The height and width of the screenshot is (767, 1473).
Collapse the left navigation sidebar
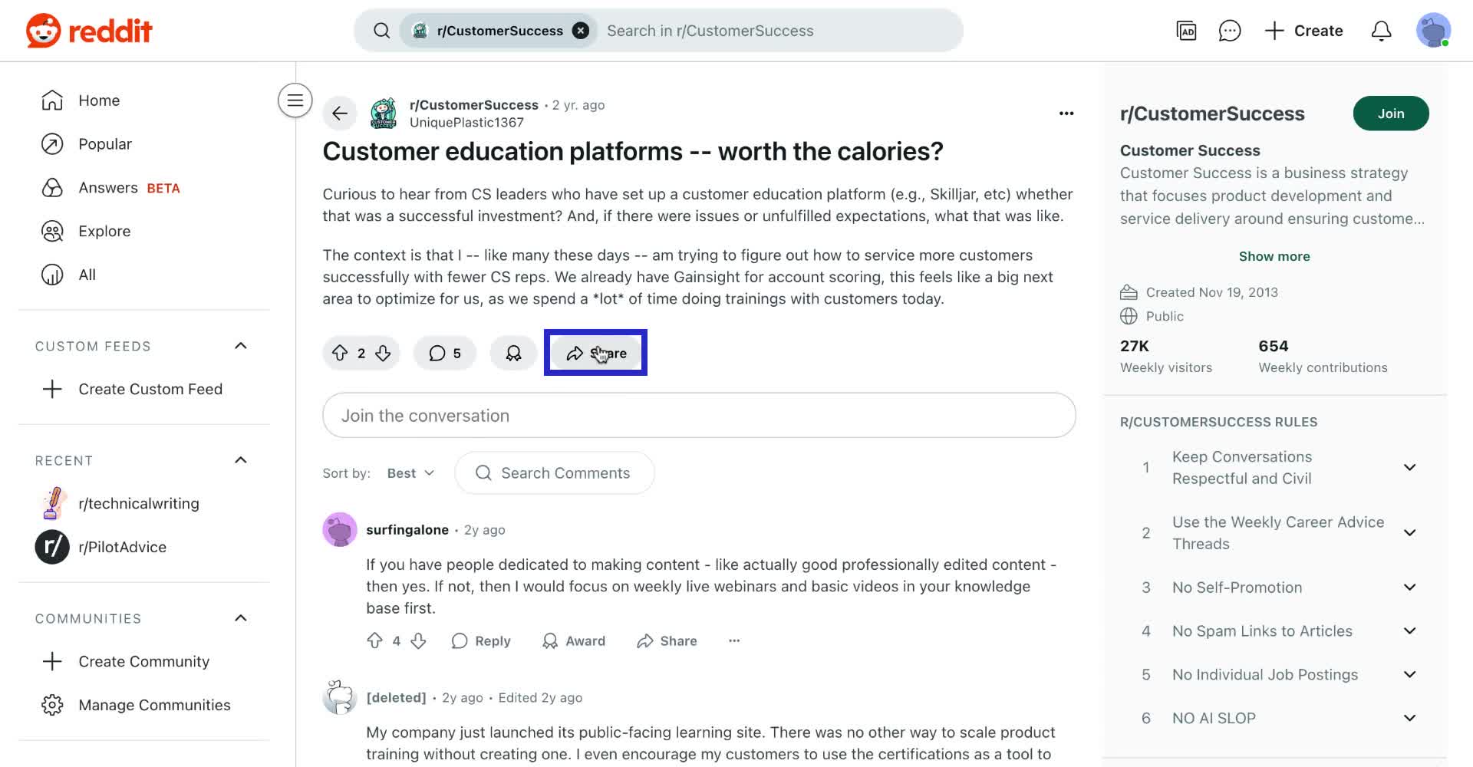(295, 100)
